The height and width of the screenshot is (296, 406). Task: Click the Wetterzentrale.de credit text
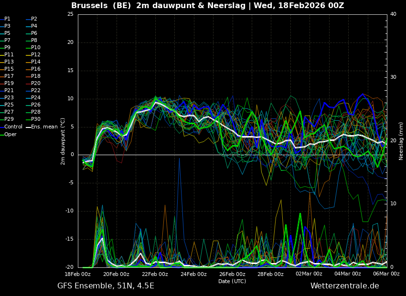[345, 286]
